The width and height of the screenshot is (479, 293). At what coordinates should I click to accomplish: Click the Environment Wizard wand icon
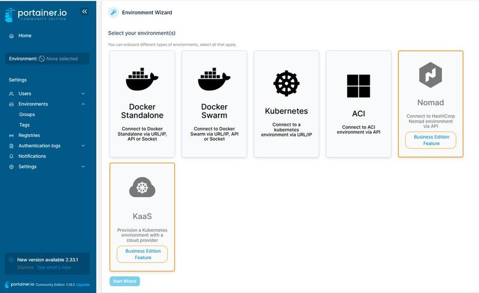(113, 13)
